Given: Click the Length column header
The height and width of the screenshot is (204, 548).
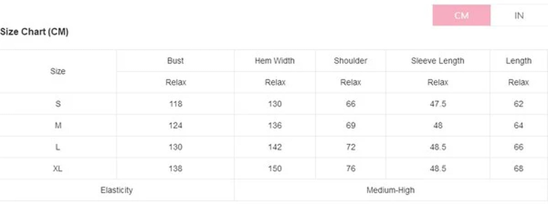Looking at the screenshot, I should click(x=518, y=61).
